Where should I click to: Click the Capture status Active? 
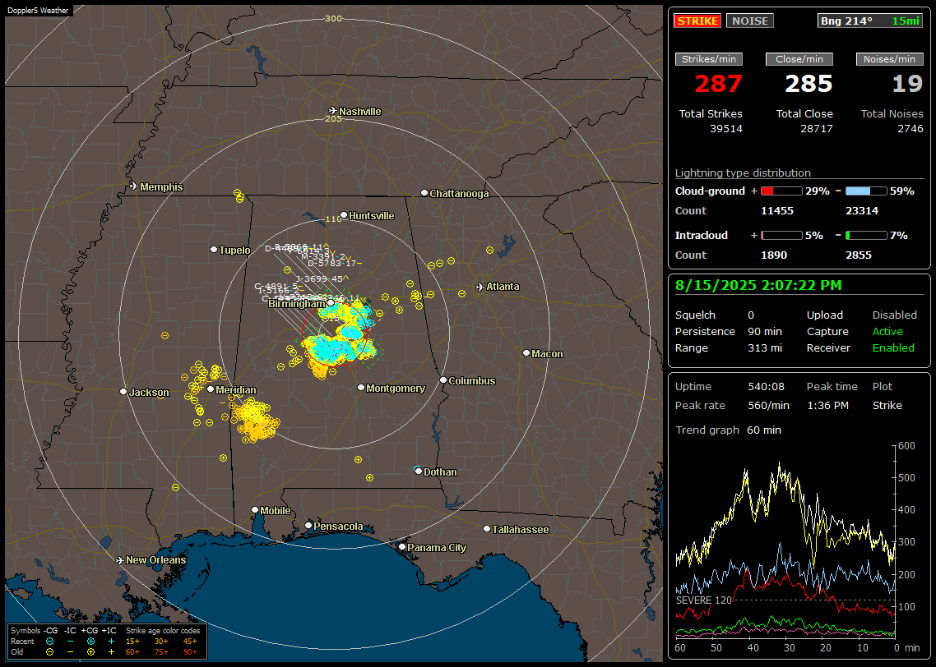click(887, 331)
